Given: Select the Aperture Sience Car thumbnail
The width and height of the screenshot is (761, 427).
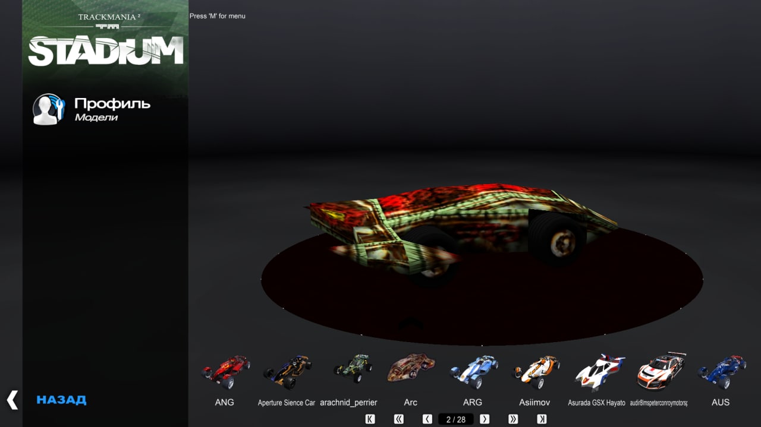Looking at the screenshot, I should [x=287, y=372].
